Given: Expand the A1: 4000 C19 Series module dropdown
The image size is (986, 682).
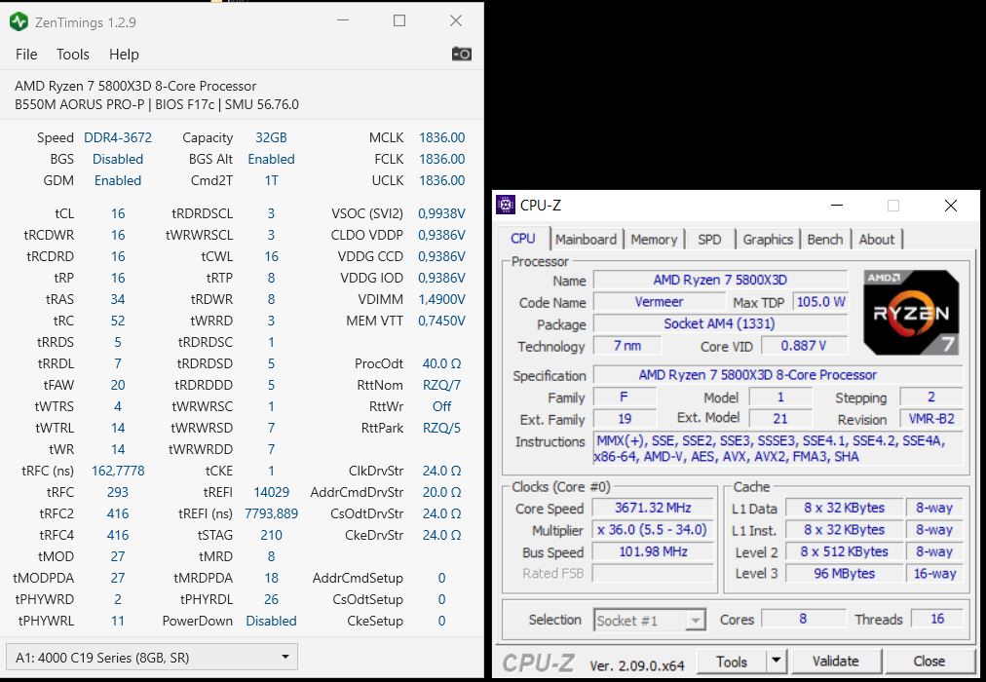Looking at the screenshot, I should (x=151, y=658).
